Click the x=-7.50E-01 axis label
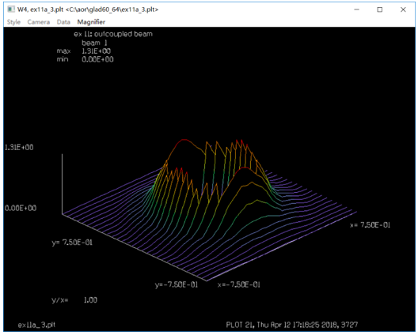The width and height of the screenshot is (418, 335). [x=238, y=284]
